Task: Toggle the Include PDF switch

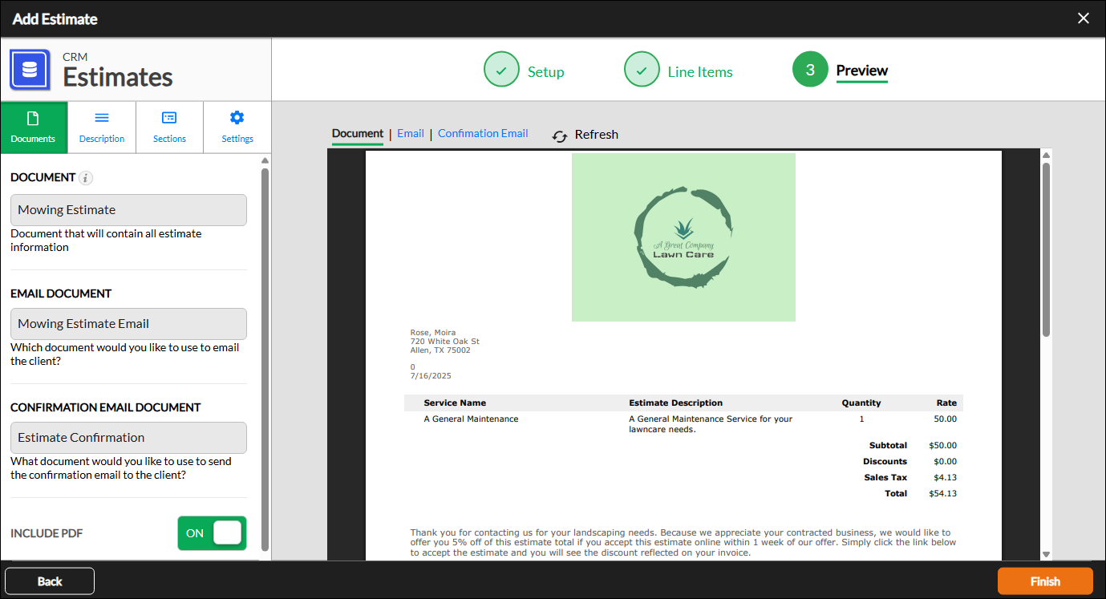Action: click(x=212, y=533)
